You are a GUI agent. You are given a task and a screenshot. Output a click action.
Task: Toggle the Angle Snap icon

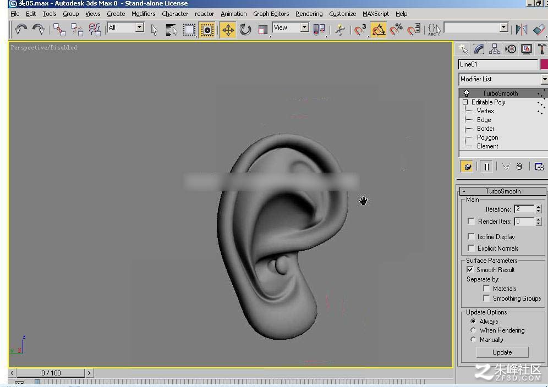coord(378,29)
